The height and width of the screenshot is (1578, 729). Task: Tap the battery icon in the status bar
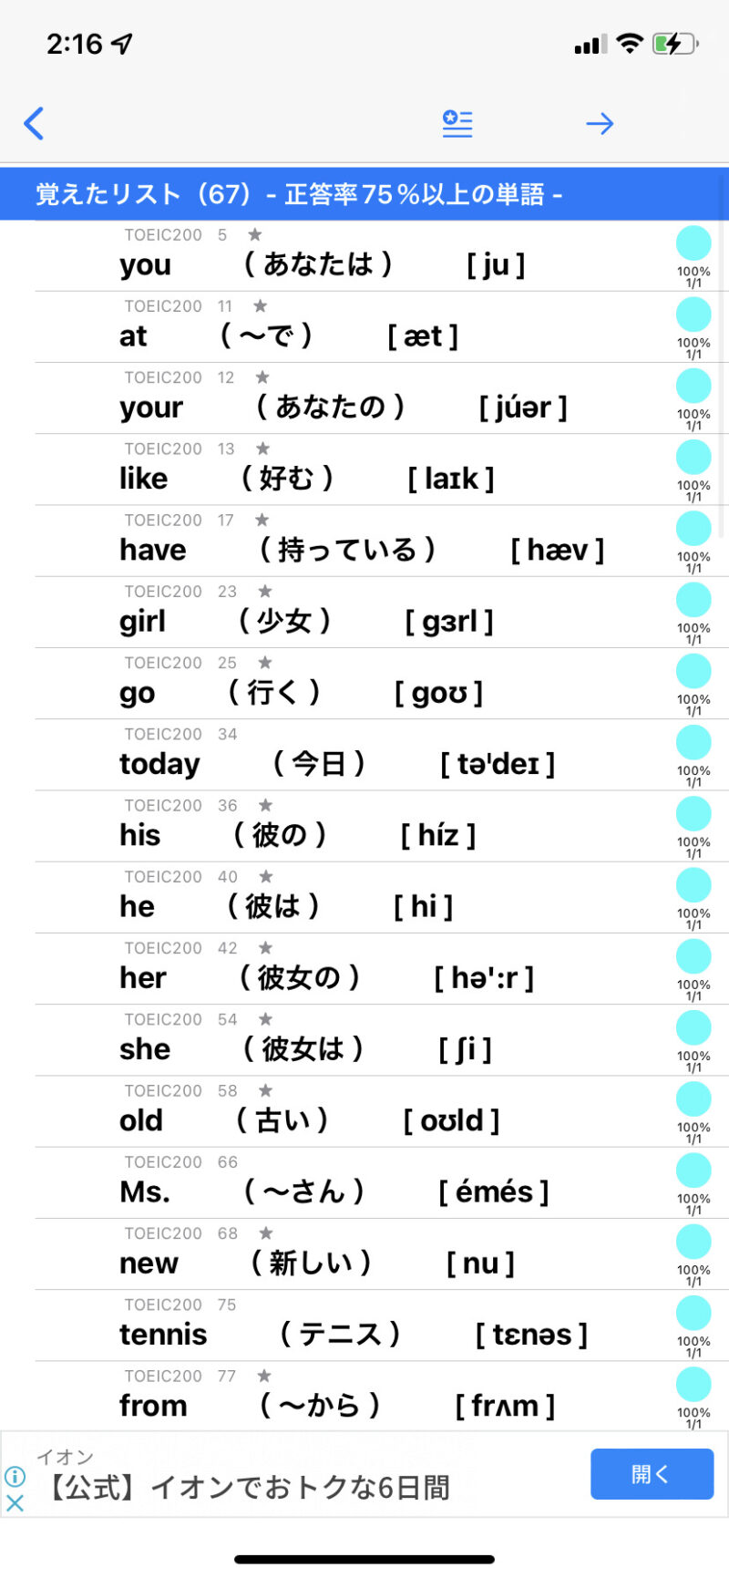pyautogui.click(x=674, y=43)
